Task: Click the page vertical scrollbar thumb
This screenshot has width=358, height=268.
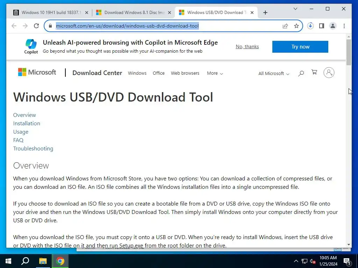Action: [349, 52]
